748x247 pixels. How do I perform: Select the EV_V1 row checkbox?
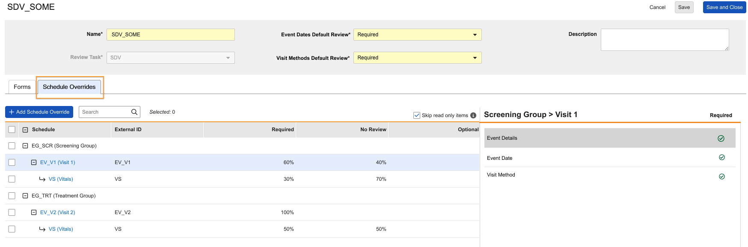tap(12, 162)
